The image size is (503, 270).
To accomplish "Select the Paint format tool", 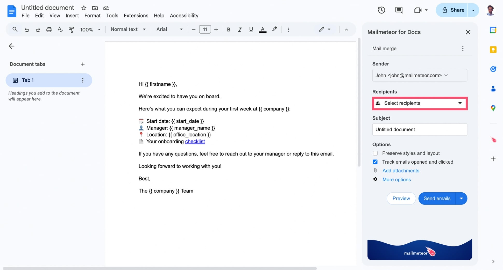I will tap(71, 30).
